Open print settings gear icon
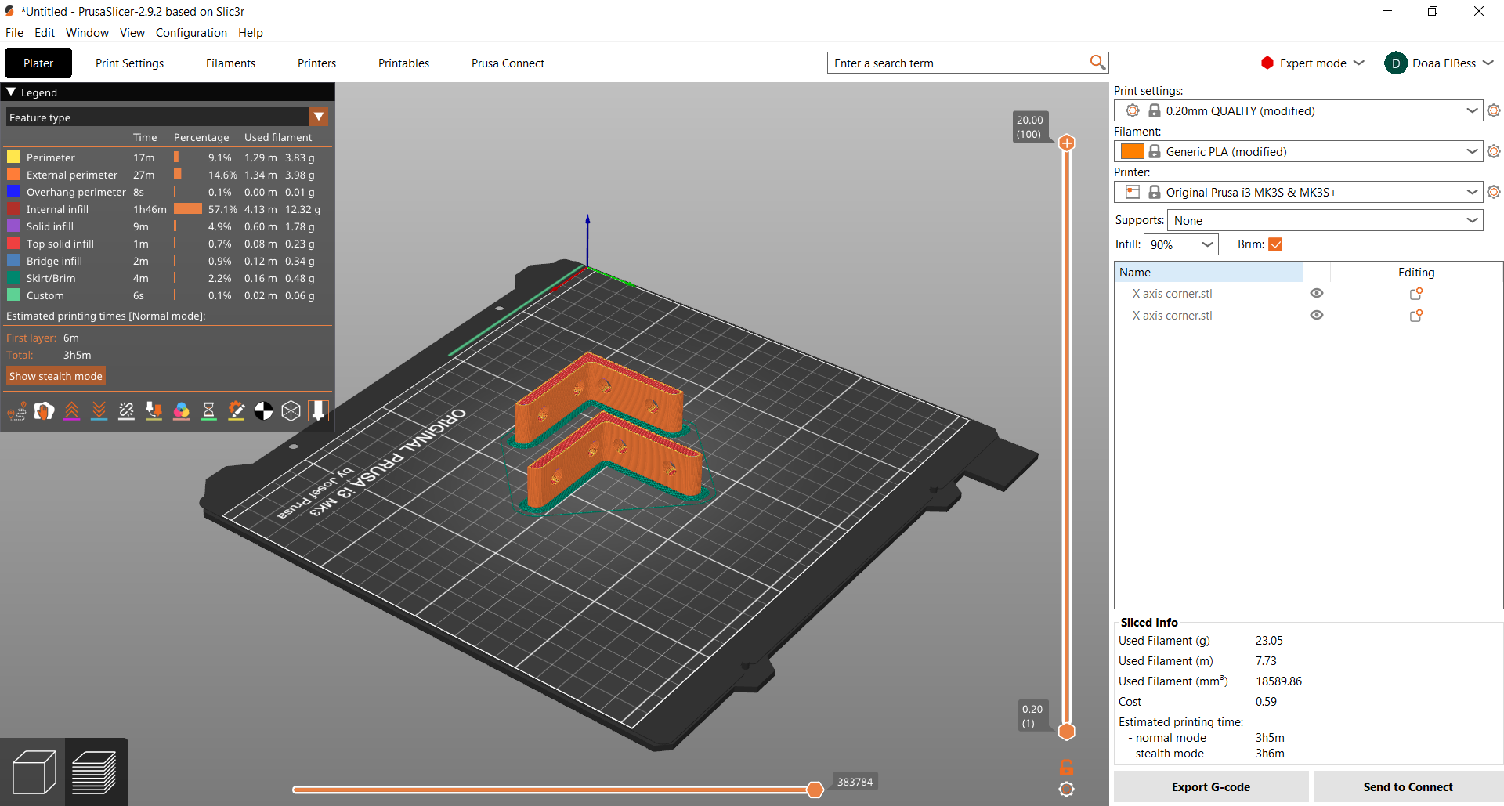The height and width of the screenshot is (806, 1504). coord(1494,110)
